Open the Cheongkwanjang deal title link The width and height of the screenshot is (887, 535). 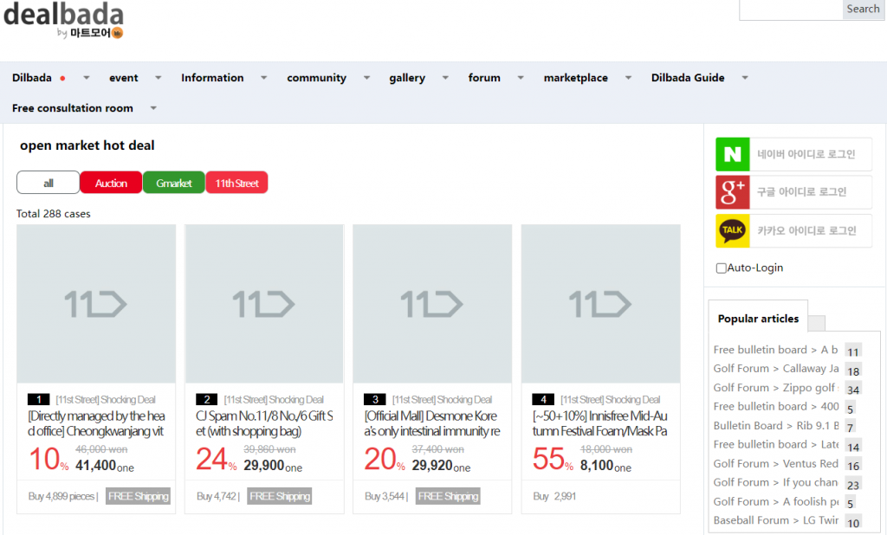96,423
